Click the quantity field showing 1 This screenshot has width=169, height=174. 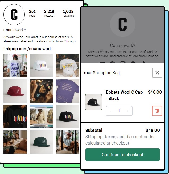pyautogui.click(x=119, y=111)
